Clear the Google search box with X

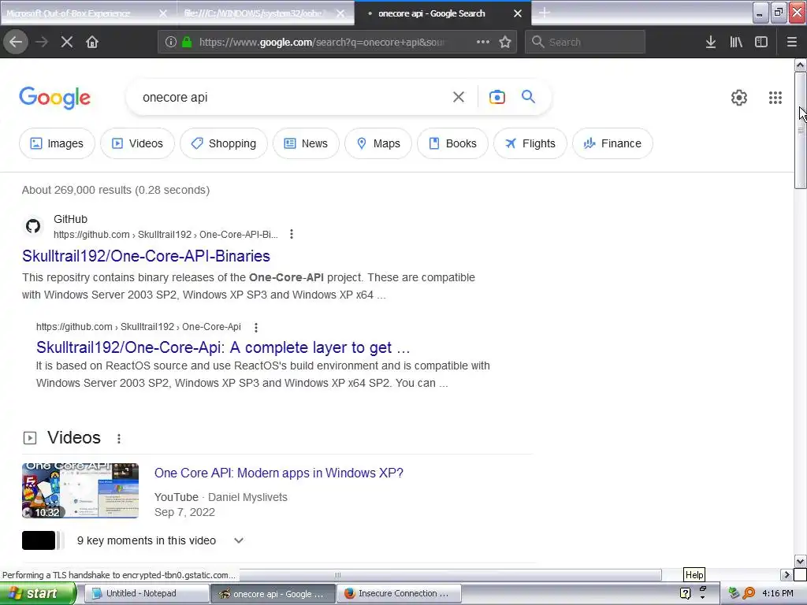pyautogui.click(x=458, y=97)
